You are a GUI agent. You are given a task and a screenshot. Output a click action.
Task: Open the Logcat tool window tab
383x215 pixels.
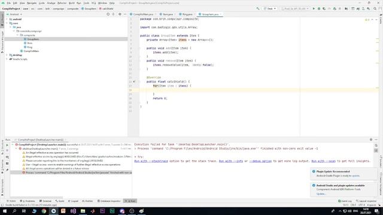pyautogui.click(x=73, y=201)
